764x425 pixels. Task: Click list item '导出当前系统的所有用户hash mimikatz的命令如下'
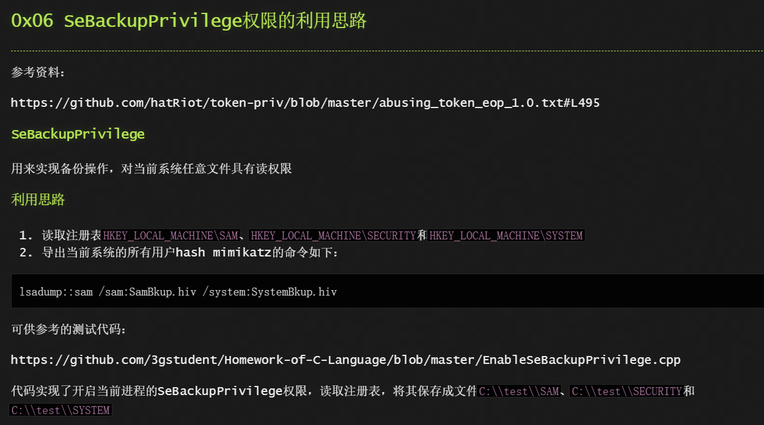point(190,252)
